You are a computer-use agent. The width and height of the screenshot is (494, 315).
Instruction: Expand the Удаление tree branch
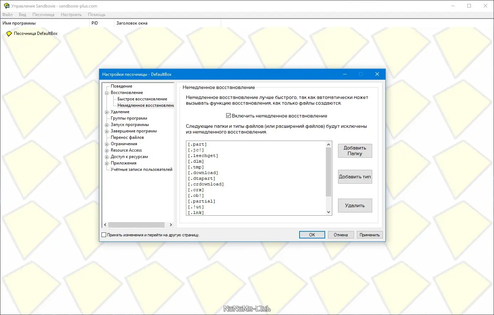[106, 112]
